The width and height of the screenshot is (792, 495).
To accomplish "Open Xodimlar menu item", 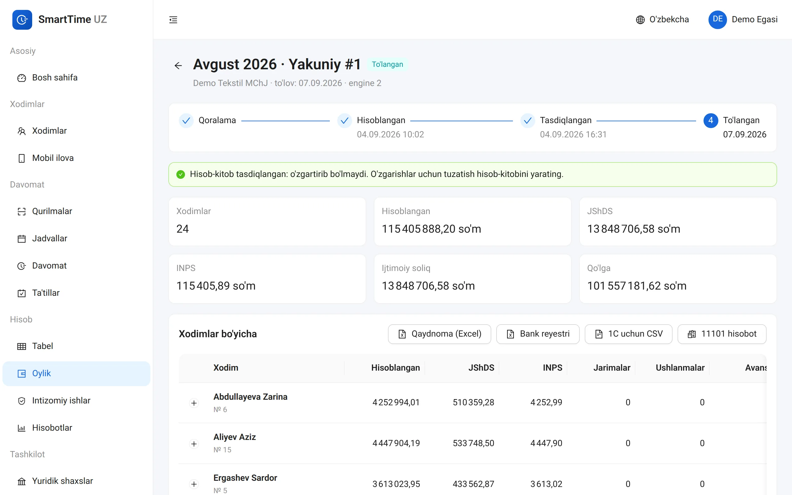I will coord(76,131).
